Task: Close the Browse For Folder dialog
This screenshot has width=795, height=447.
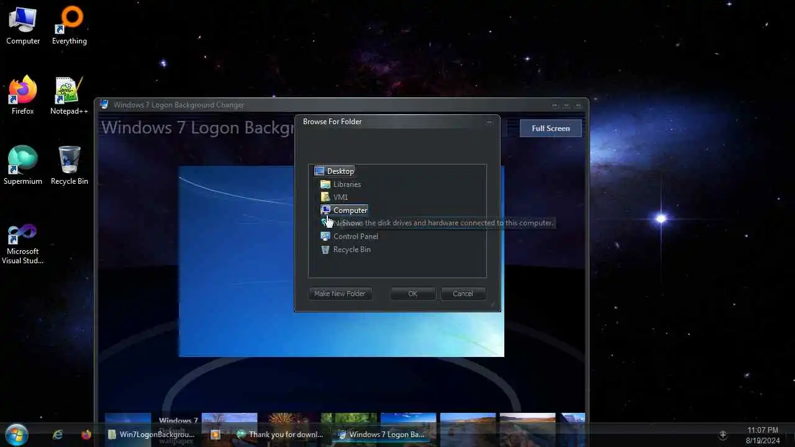Action: 489,122
